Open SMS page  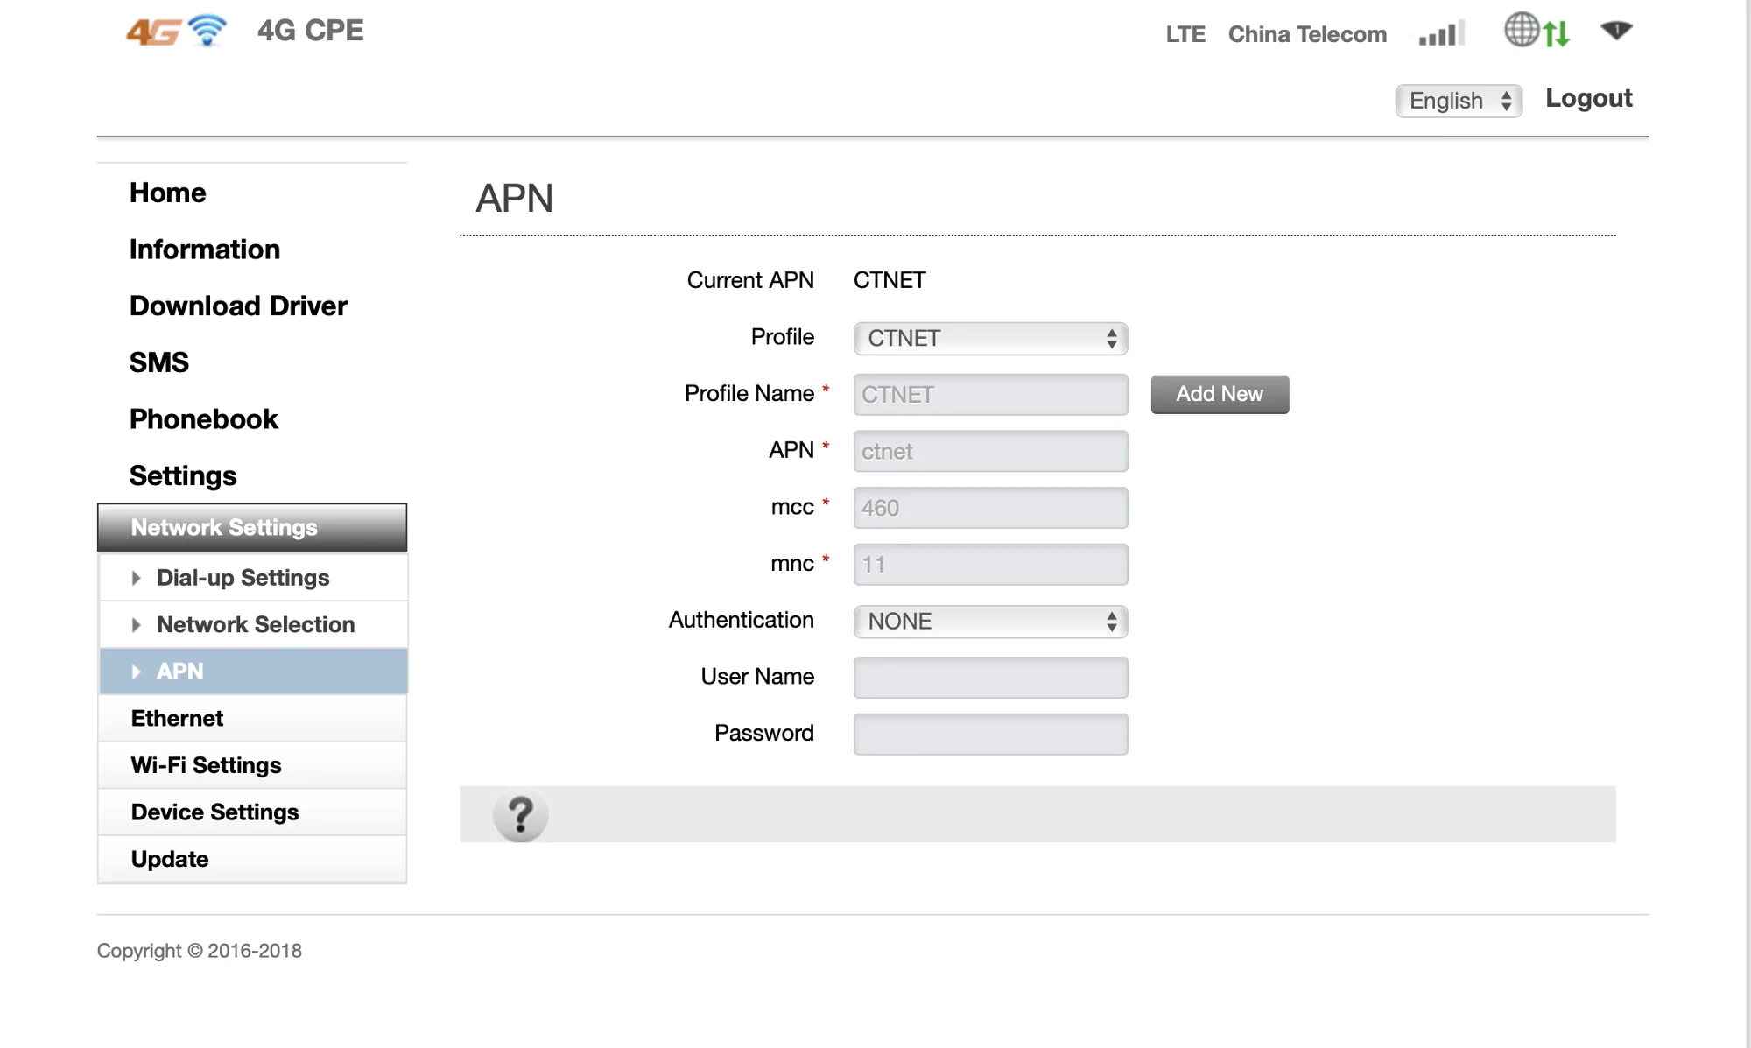159,362
